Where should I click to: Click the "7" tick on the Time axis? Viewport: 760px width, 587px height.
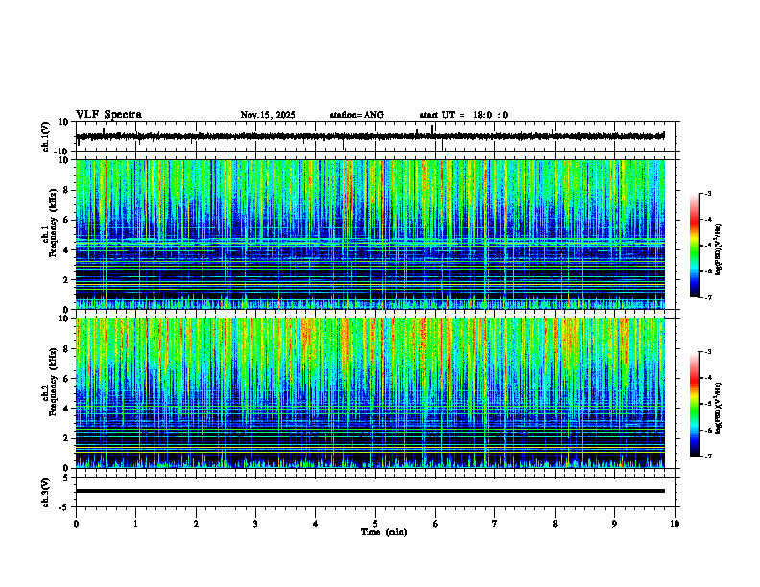pyautogui.click(x=495, y=524)
